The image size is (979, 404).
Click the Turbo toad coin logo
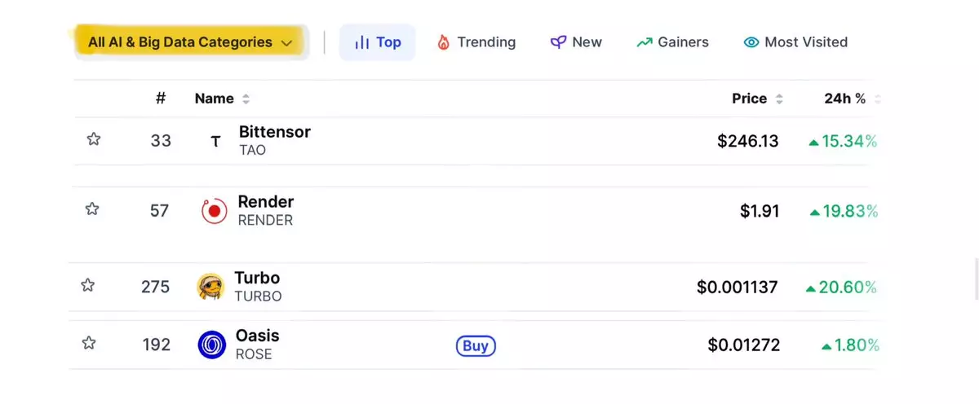[x=210, y=287]
